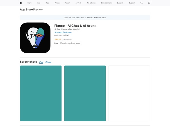Open the shopping bag icon

click(x=149, y=3)
